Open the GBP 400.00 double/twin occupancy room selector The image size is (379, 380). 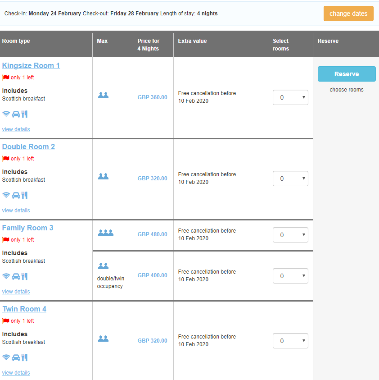point(290,276)
